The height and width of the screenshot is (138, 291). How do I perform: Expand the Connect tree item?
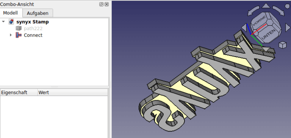[x=11, y=35]
